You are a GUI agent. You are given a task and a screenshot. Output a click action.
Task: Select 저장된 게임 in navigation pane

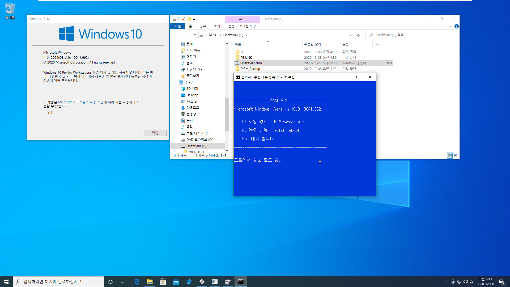[x=195, y=69]
